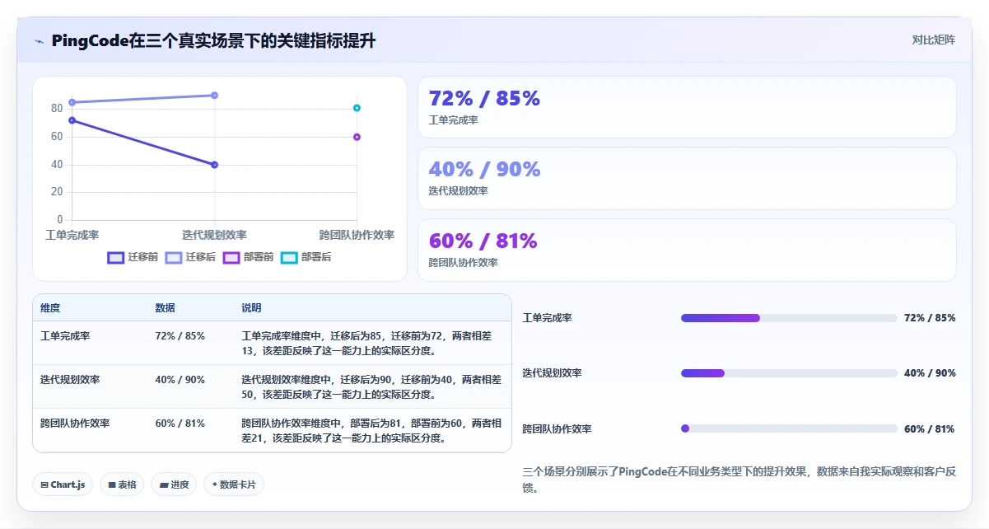Click the 说明 table column header

[x=251, y=308]
